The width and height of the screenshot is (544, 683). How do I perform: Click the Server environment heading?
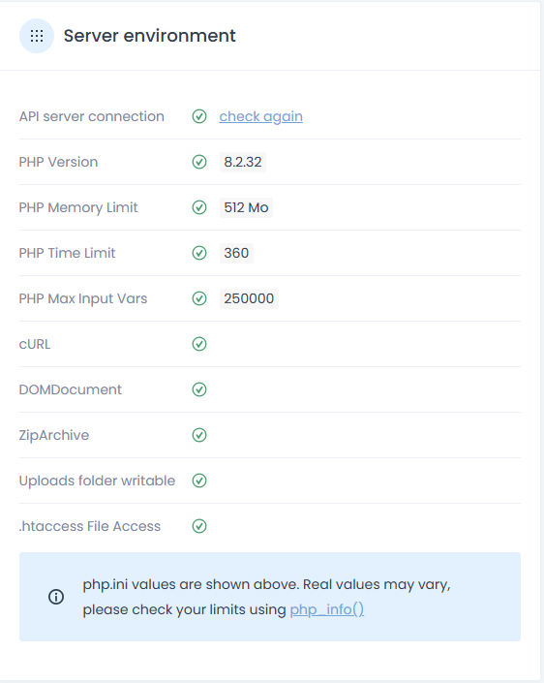pos(150,36)
